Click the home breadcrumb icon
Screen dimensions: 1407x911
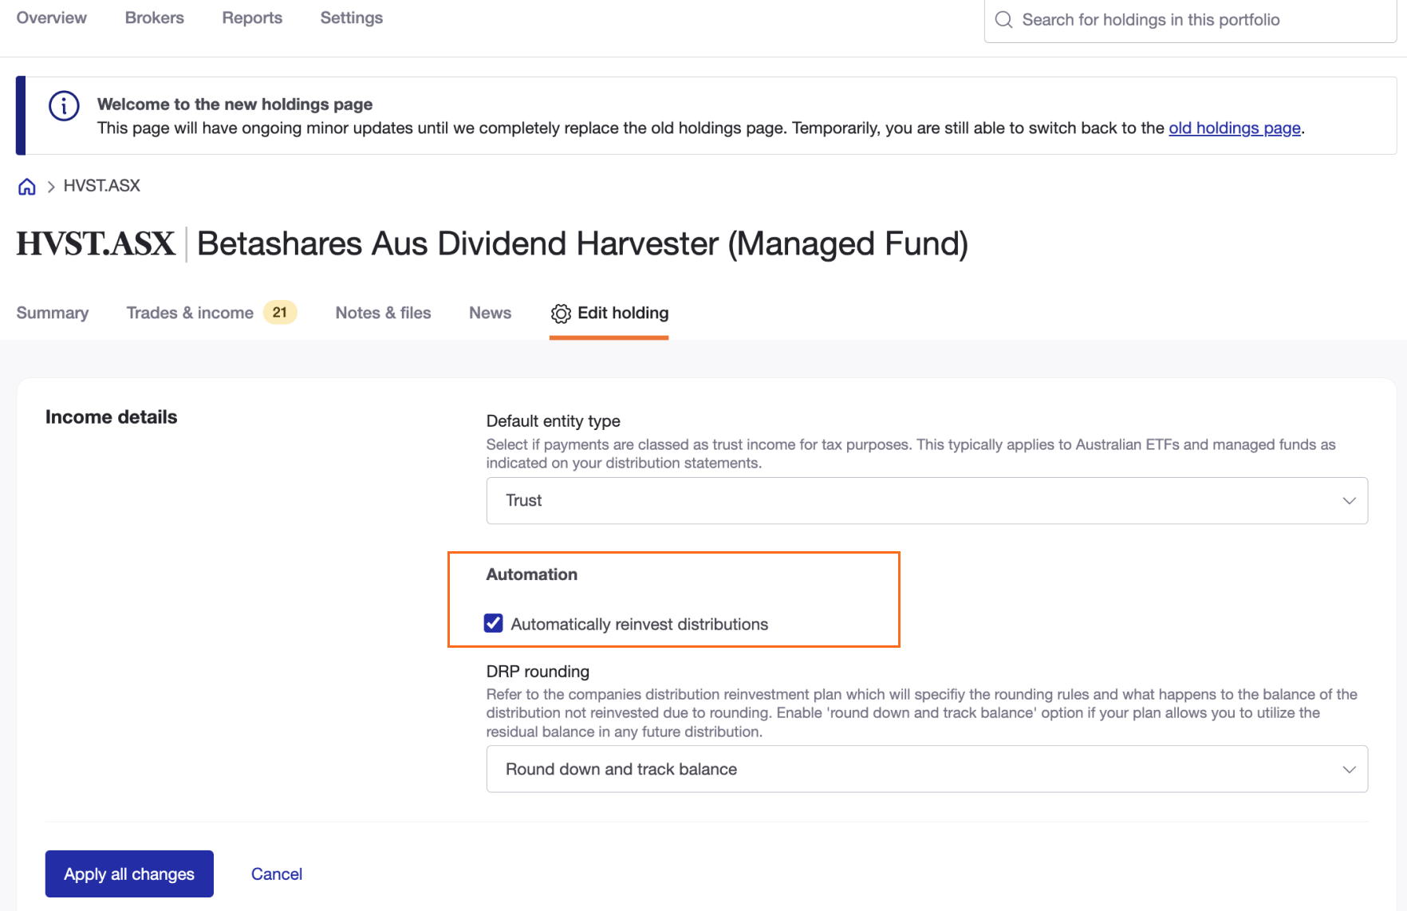click(27, 187)
